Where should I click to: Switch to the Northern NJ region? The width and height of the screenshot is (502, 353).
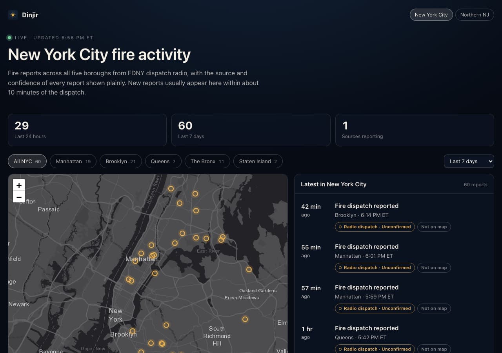[475, 15]
